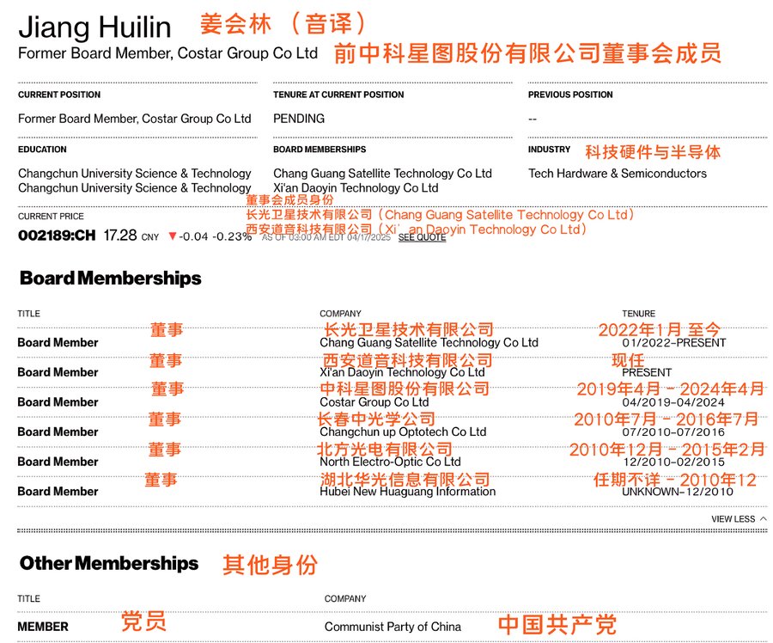The width and height of the screenshot is (773, 643).
Task: Select the name heading Jiang Huilin
Action: (94, 27)
